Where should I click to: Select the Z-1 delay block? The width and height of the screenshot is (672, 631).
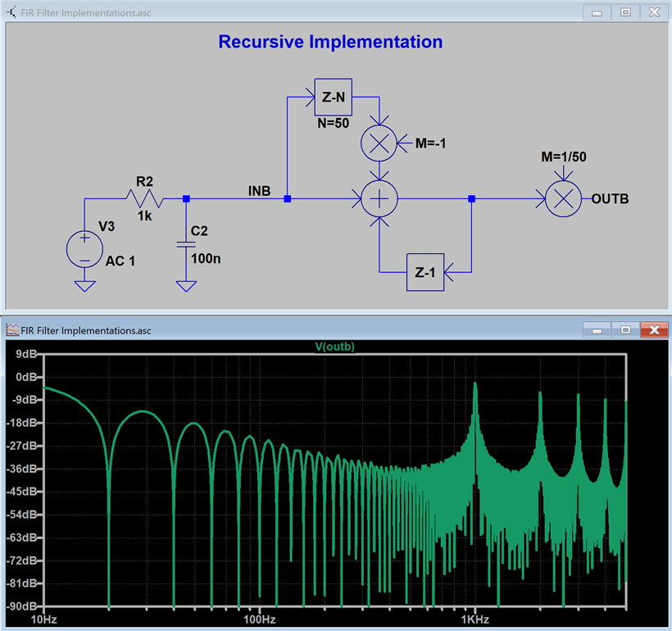point(425,272)
